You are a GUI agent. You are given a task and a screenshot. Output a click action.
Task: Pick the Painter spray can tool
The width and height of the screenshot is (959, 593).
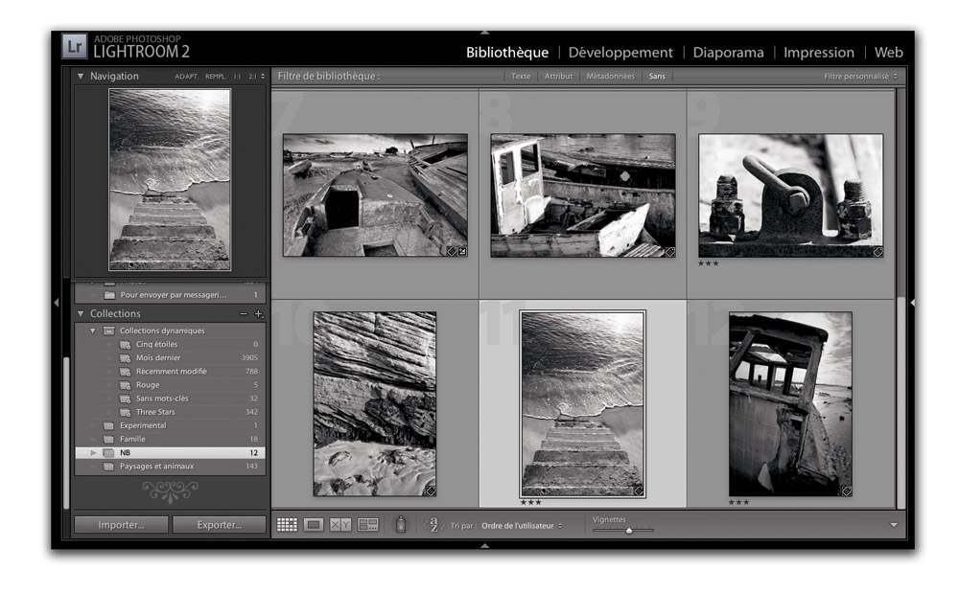(401, 524)
